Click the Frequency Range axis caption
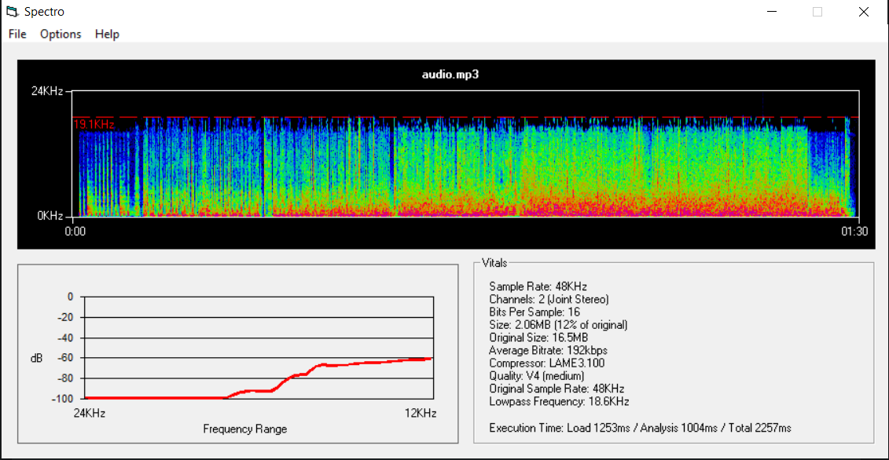Image resolution: width=889 pixels, height=460 pixels. coord(245,429)
